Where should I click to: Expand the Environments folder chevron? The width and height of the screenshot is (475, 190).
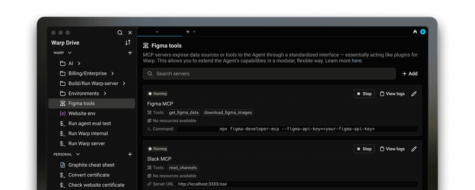105,93
